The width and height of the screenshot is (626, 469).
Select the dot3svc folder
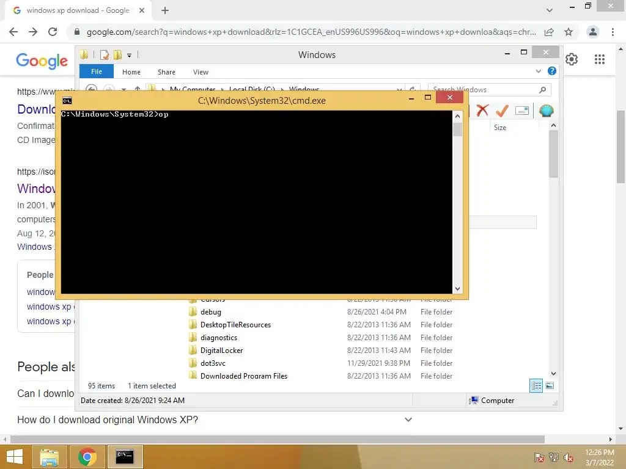click(213, 363)
